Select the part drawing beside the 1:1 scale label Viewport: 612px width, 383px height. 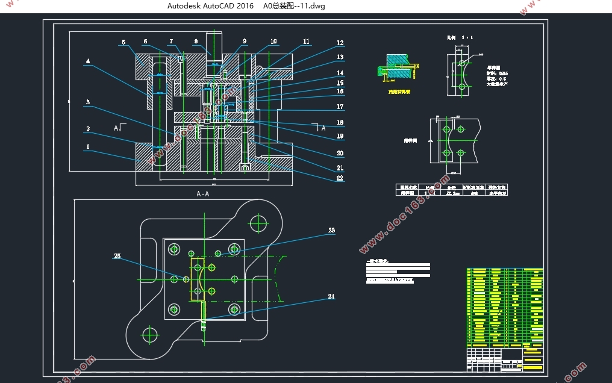[x=461, y=71]
